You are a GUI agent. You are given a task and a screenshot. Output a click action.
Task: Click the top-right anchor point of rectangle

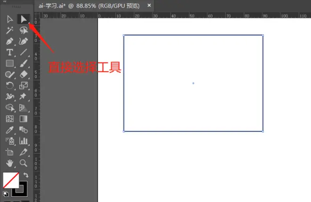(263, 35)
